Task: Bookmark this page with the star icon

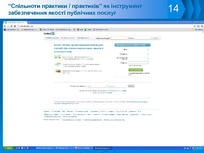Action: [195, 26]
